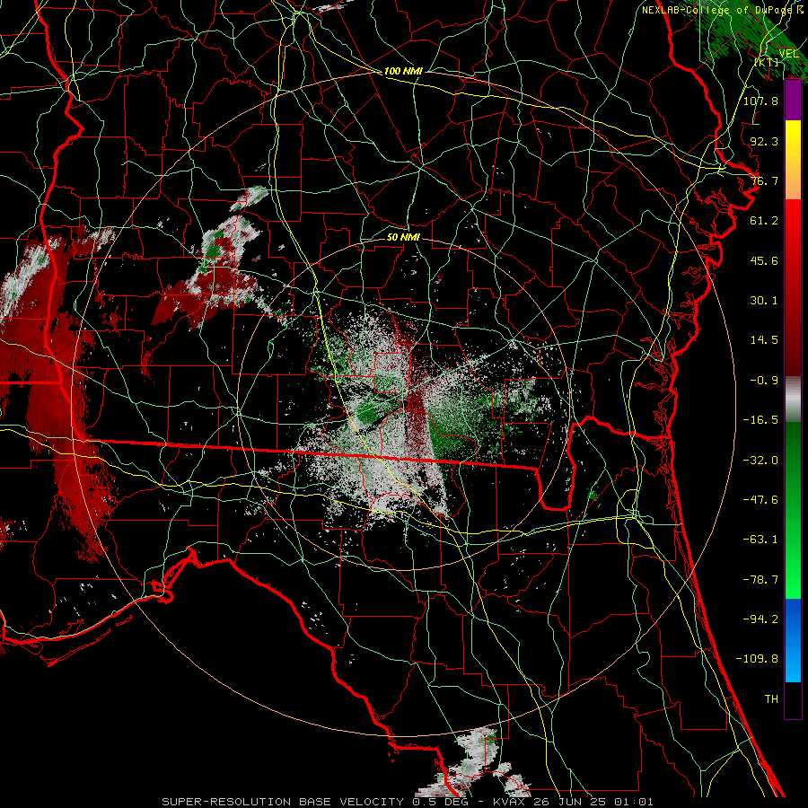
Task: Select the -32.0 scale value
Action: 760,461
